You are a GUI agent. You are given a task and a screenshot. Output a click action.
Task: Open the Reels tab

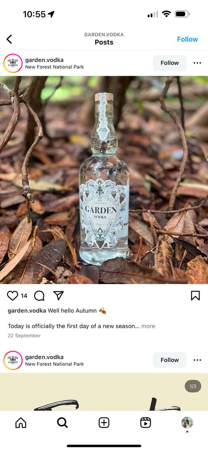pyautogui.click(x=146, y=422)
